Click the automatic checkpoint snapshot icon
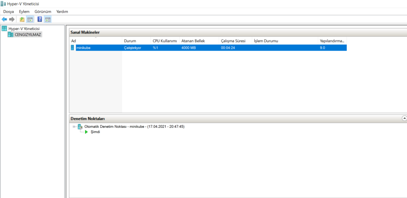The width and height of the screenshot is (407, 198). coord(80,126)
